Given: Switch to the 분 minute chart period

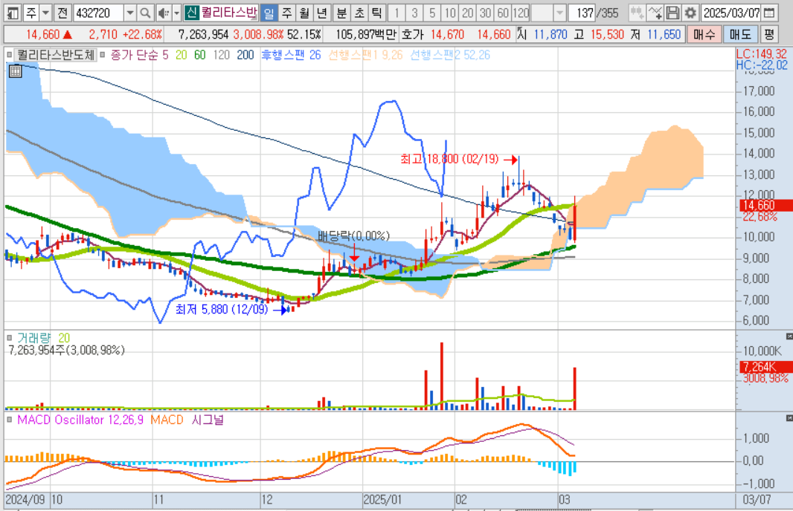Looking at the screenshot, I should point(341,13).
